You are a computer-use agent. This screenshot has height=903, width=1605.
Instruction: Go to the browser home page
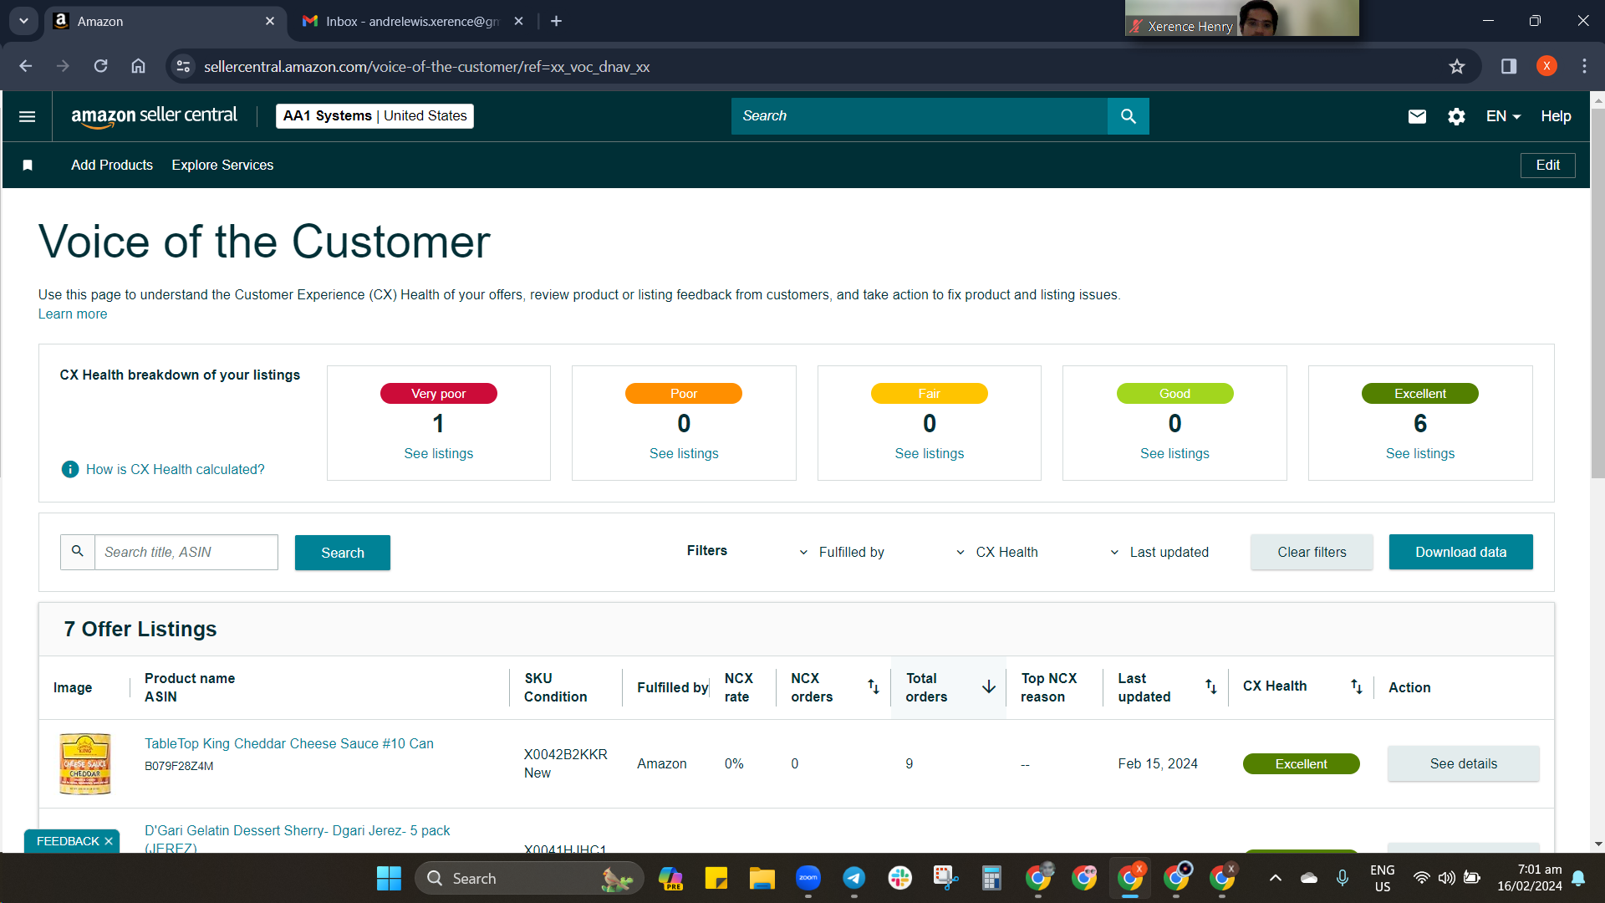pyautogui.click(x=139, y=66)
